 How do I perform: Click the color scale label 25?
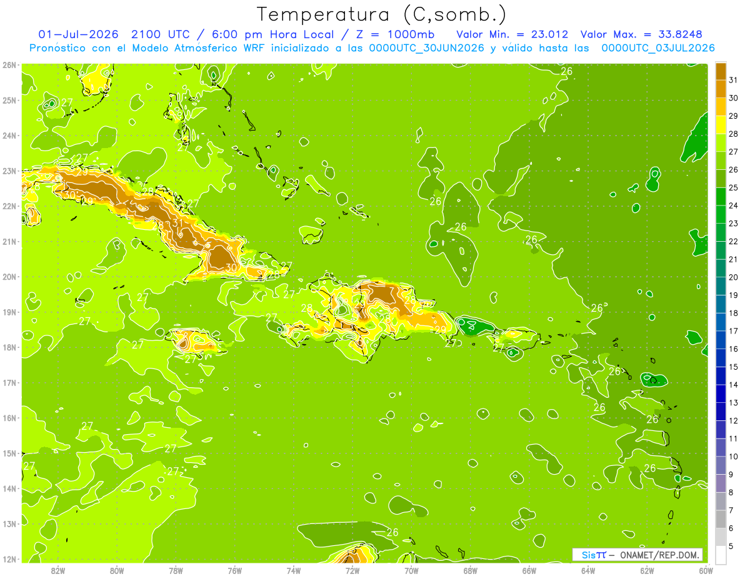(734, 187)
